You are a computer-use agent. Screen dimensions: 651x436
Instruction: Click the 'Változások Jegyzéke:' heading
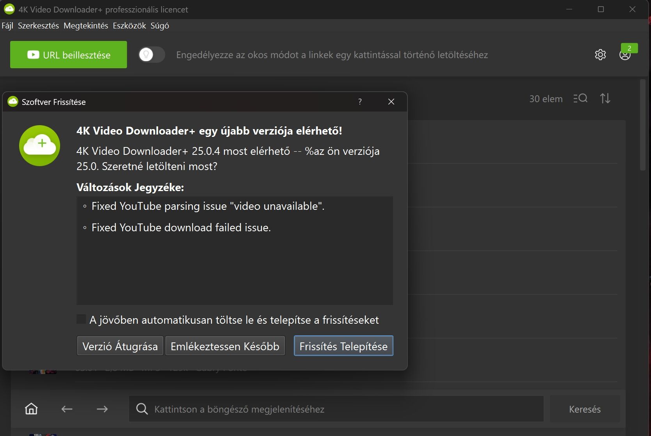[130, 188]
